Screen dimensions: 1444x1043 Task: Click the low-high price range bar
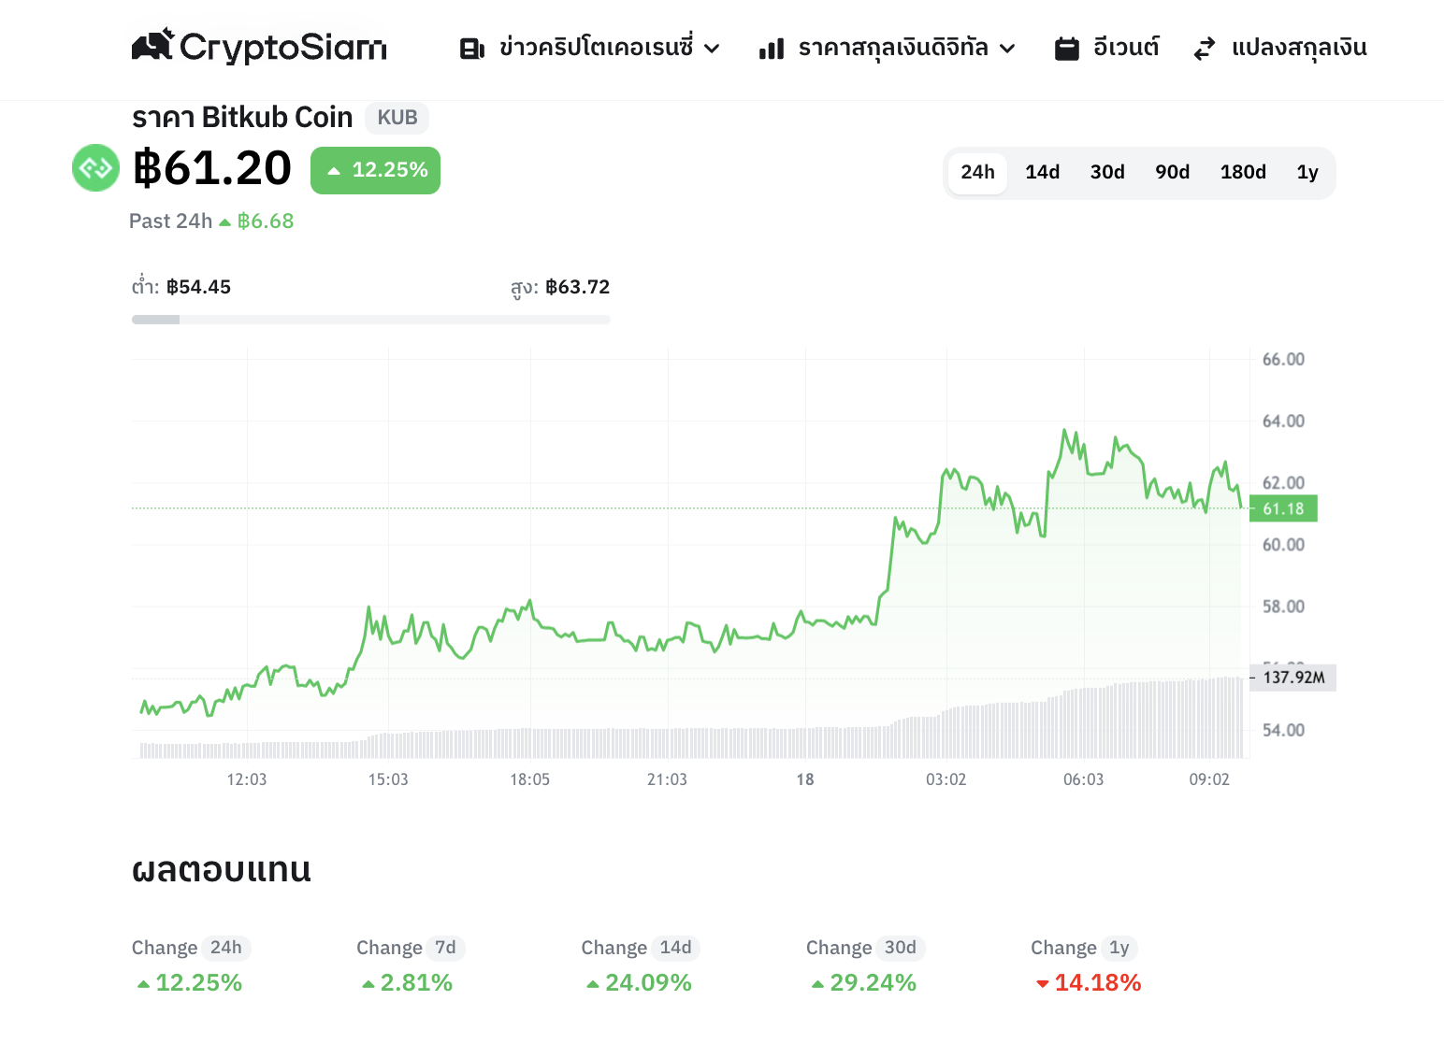pos(371,320)
